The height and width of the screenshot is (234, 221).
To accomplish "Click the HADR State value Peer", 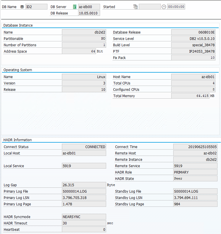I will (x=195, y=179).
